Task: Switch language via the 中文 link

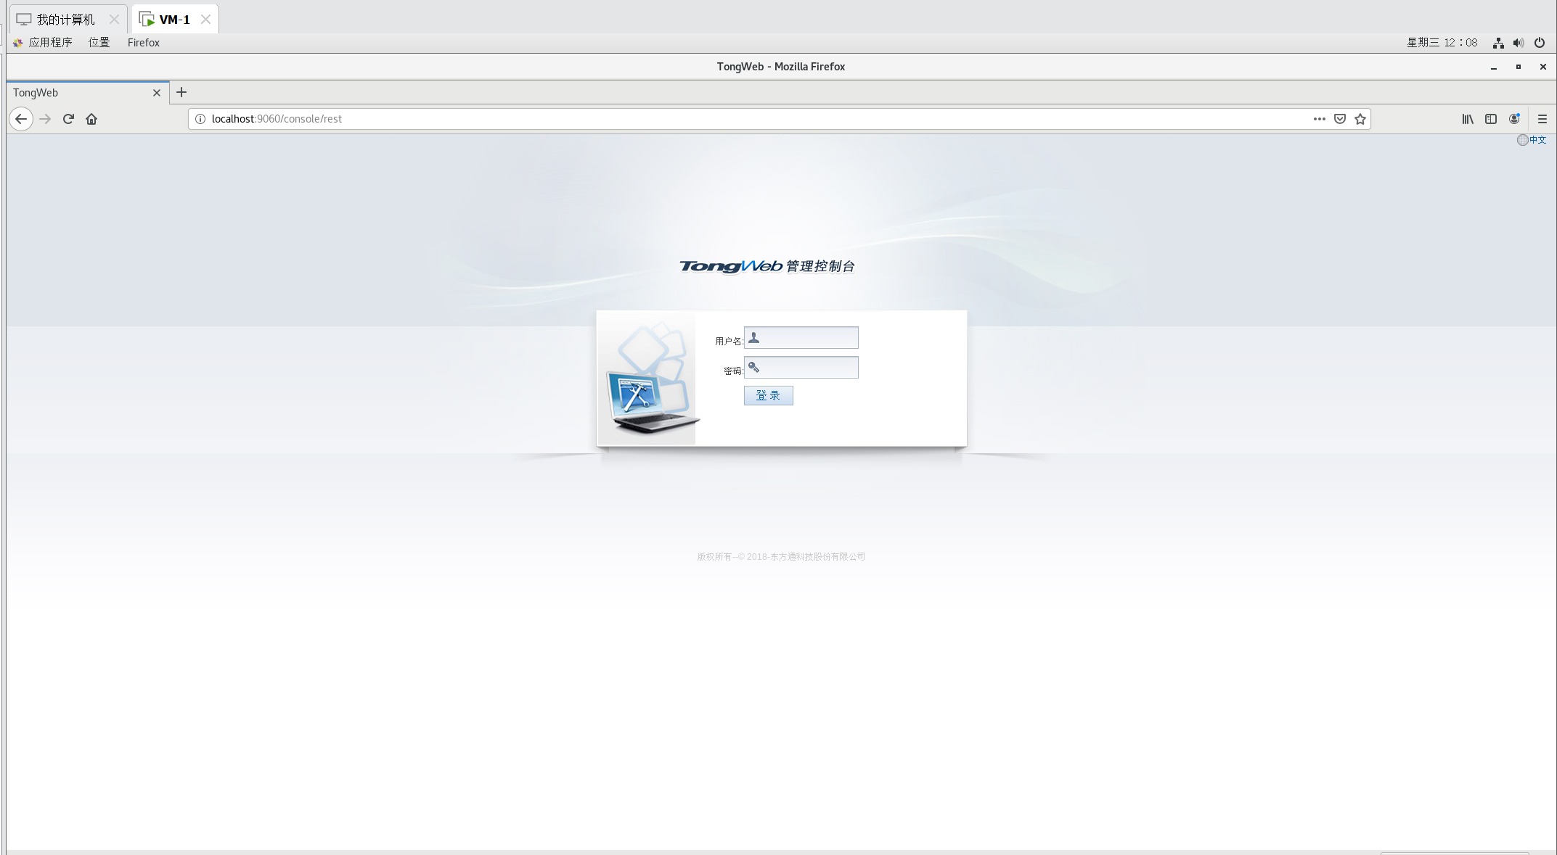Action: (x=1537, y=140)
